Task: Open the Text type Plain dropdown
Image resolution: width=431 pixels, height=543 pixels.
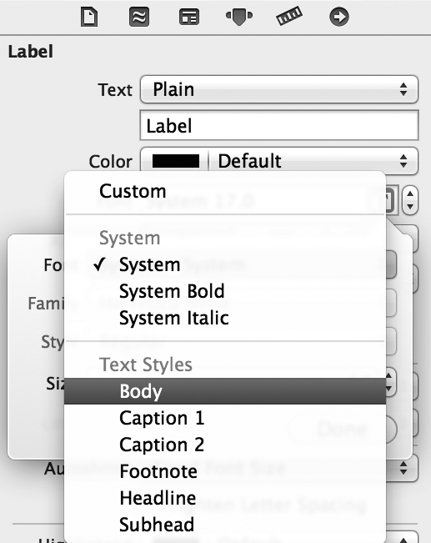Action: click(279, 89)
